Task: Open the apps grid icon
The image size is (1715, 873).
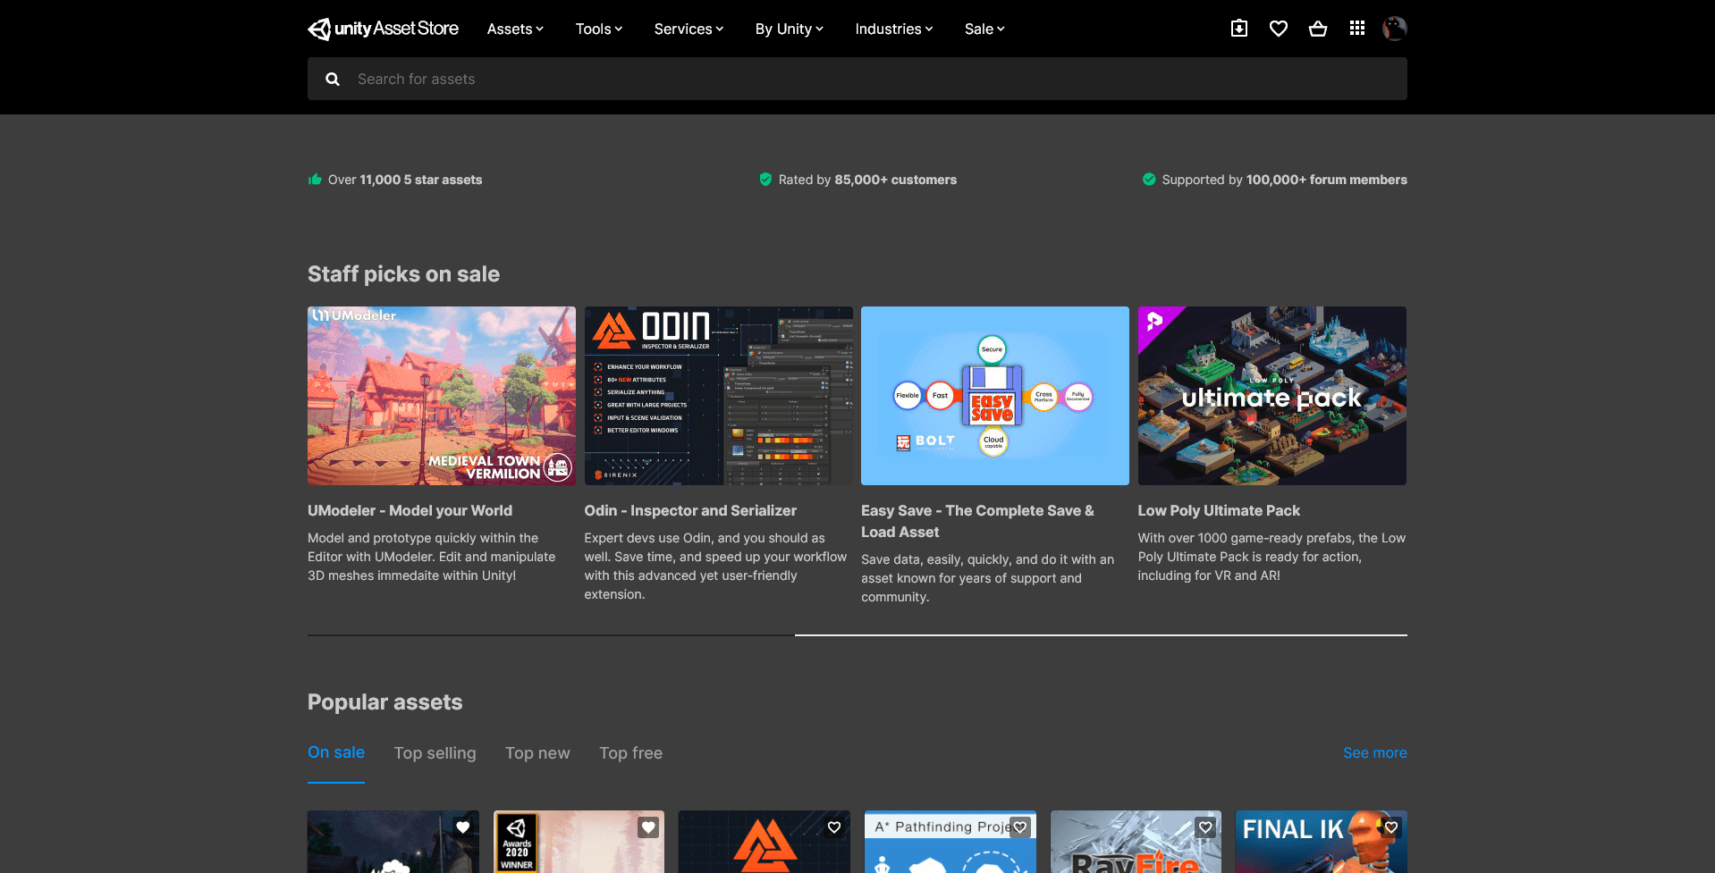Action: click(x=1356, y=29)
